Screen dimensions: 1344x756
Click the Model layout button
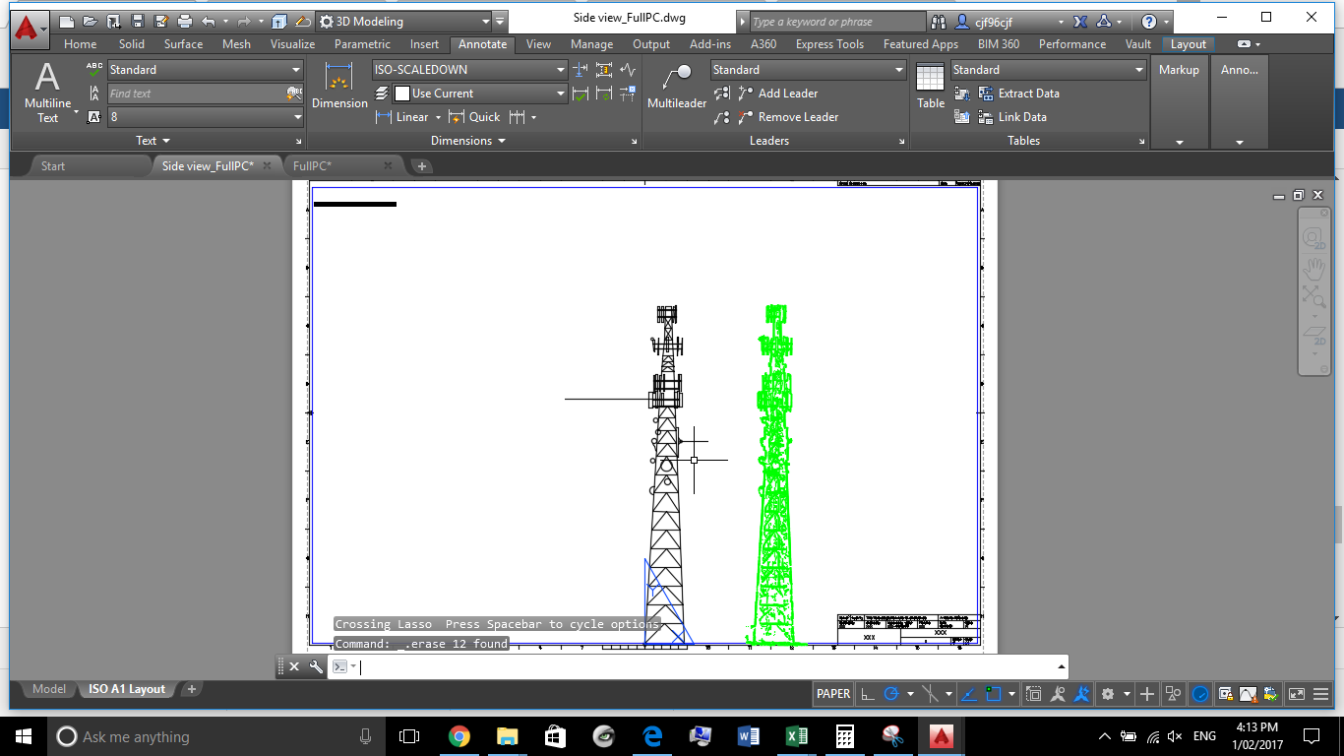(47, 689)
